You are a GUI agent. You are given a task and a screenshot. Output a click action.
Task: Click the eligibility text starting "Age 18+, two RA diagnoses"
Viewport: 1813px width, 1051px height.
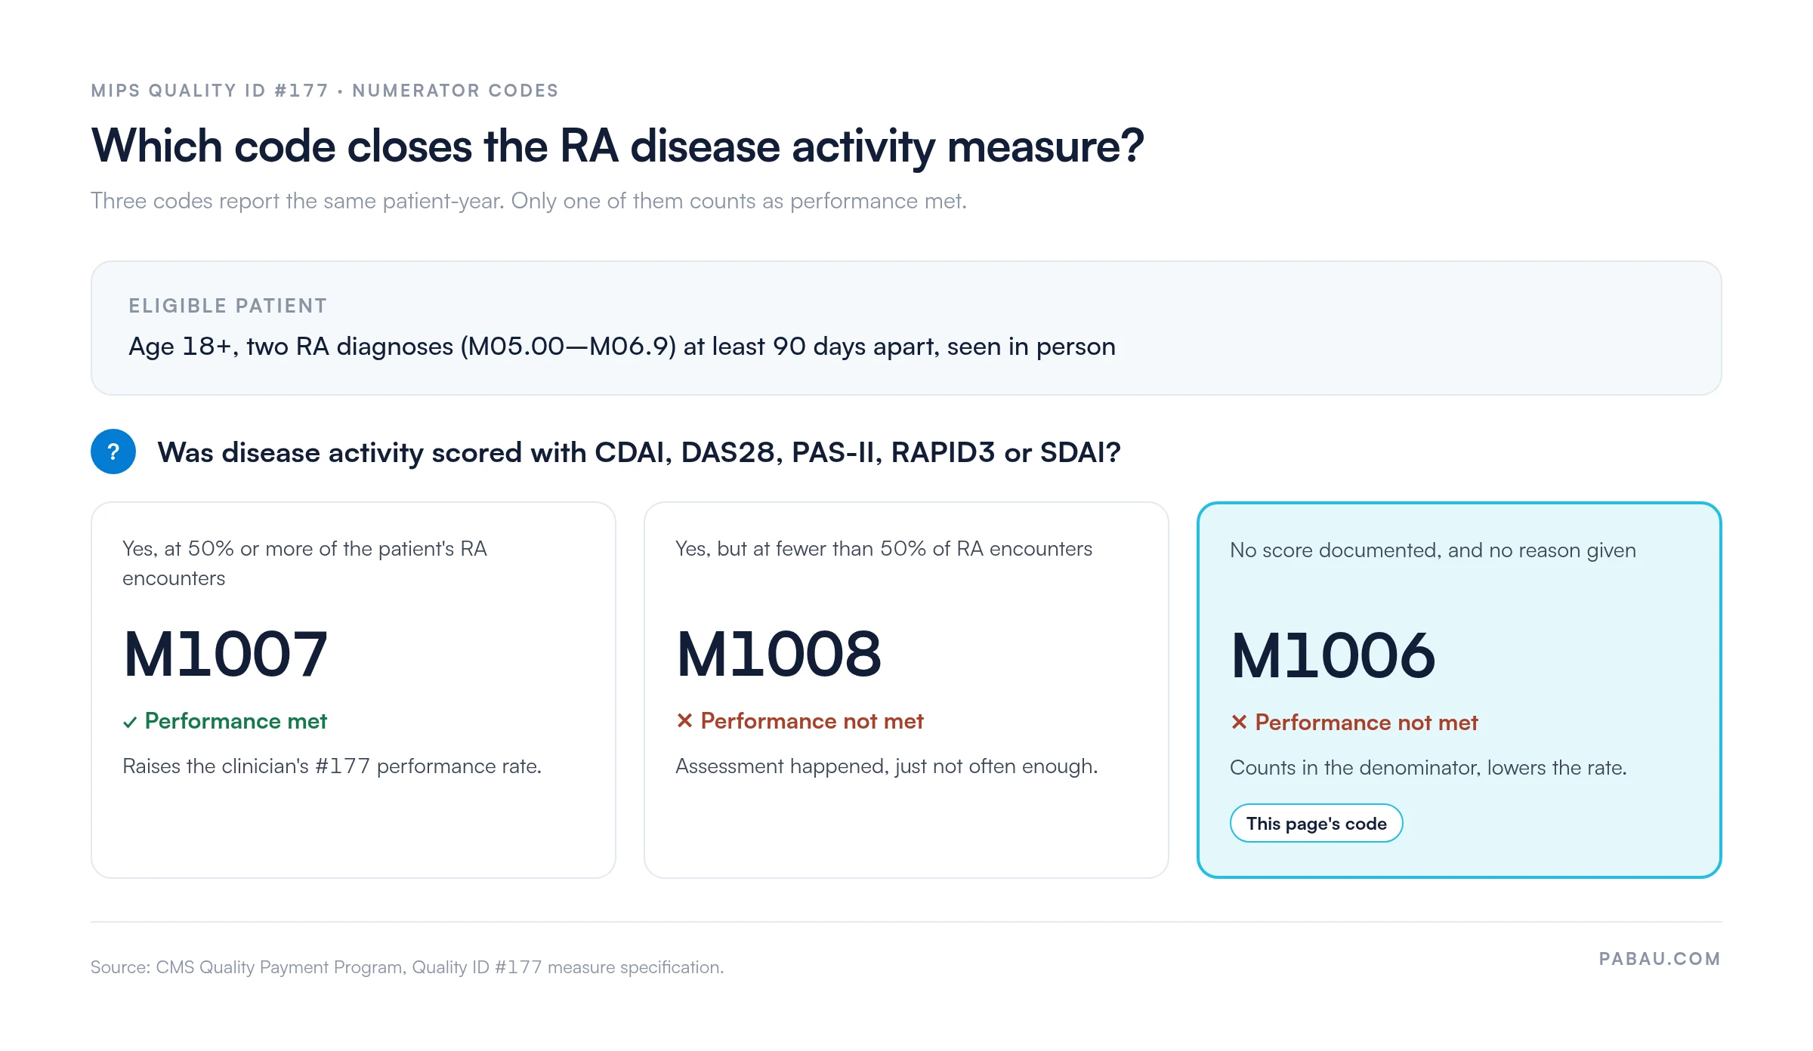622,347
